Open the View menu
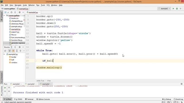Screen dimensions: 184x103 [11, 5]
